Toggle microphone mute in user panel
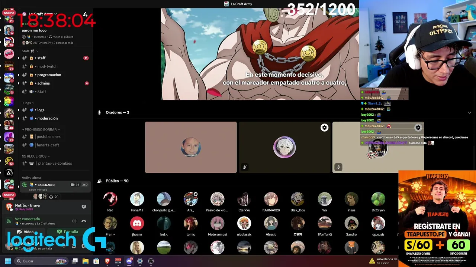 [64, 246]
